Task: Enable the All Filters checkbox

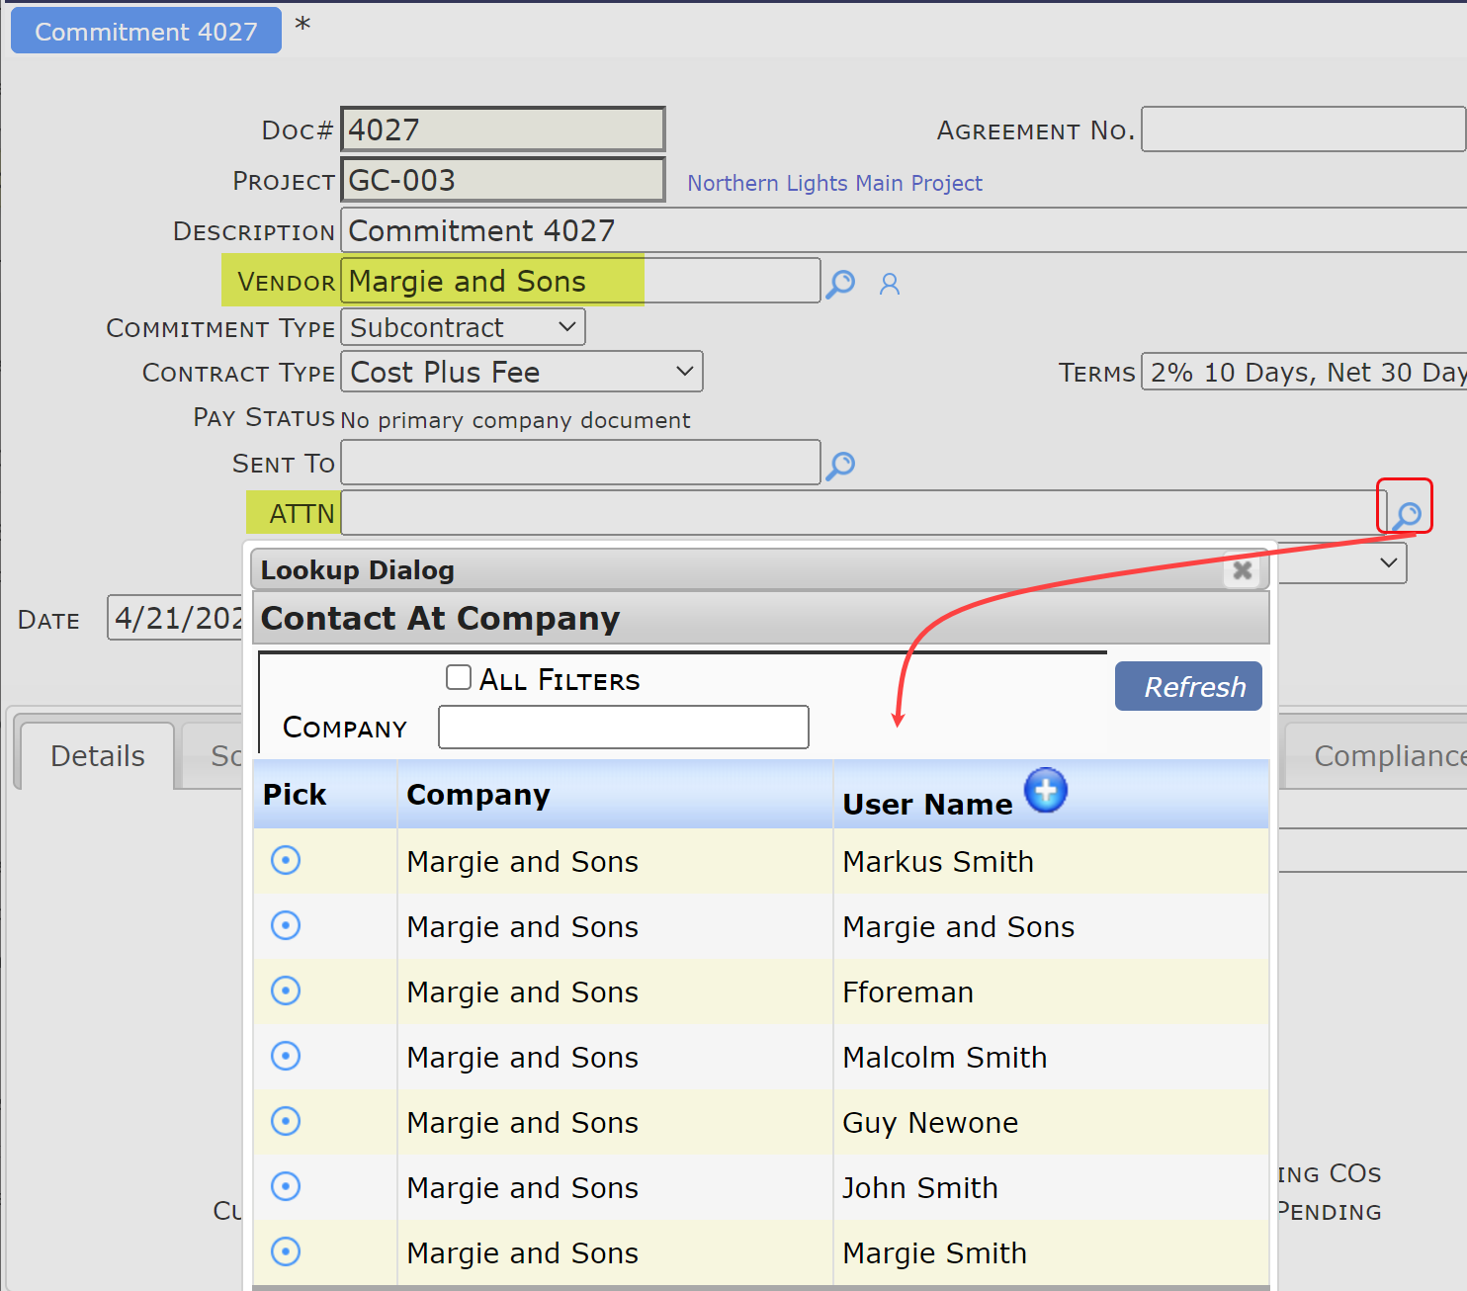Action: tap(459, 677)
